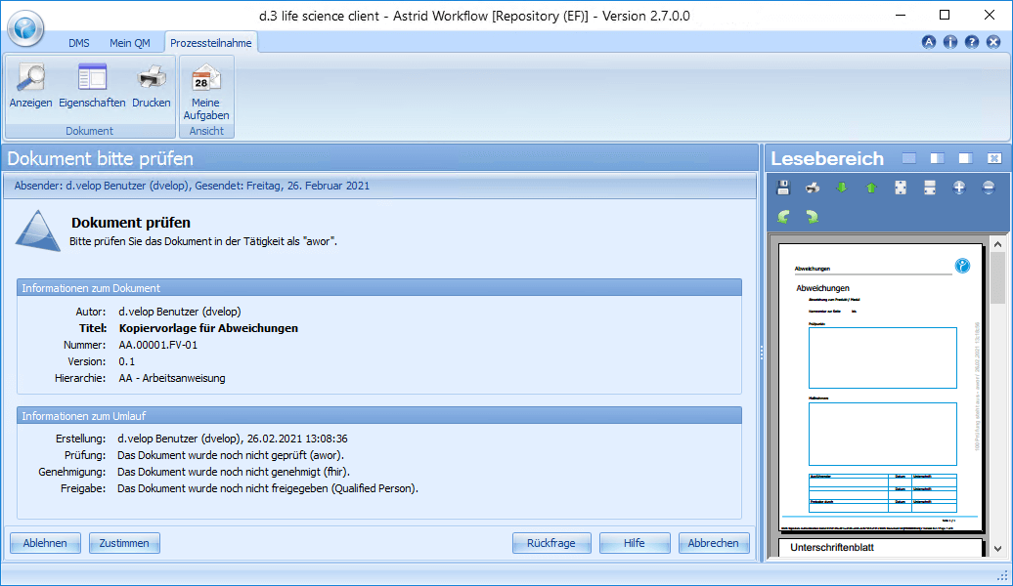Rotate document left with green curved arrow

(x=783, y=217)
